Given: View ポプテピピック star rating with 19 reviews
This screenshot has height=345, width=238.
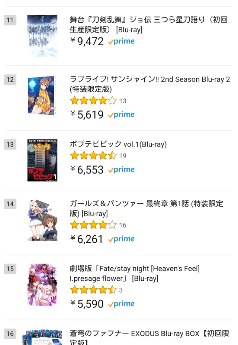Looking at the screenshot, I should coord(93,156).
